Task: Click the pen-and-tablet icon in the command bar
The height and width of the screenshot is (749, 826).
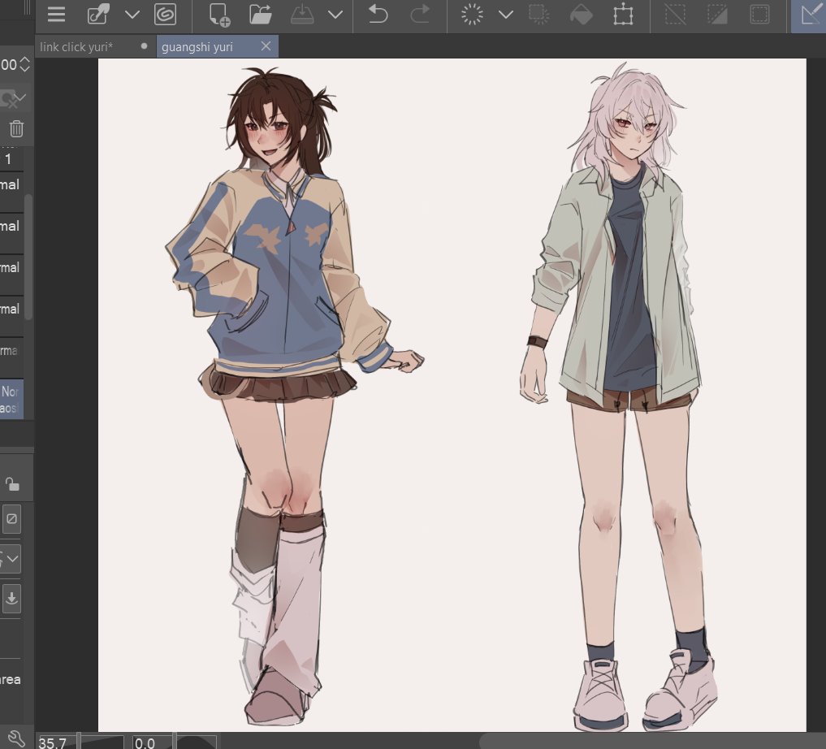Action: click(x=98, y=15)
